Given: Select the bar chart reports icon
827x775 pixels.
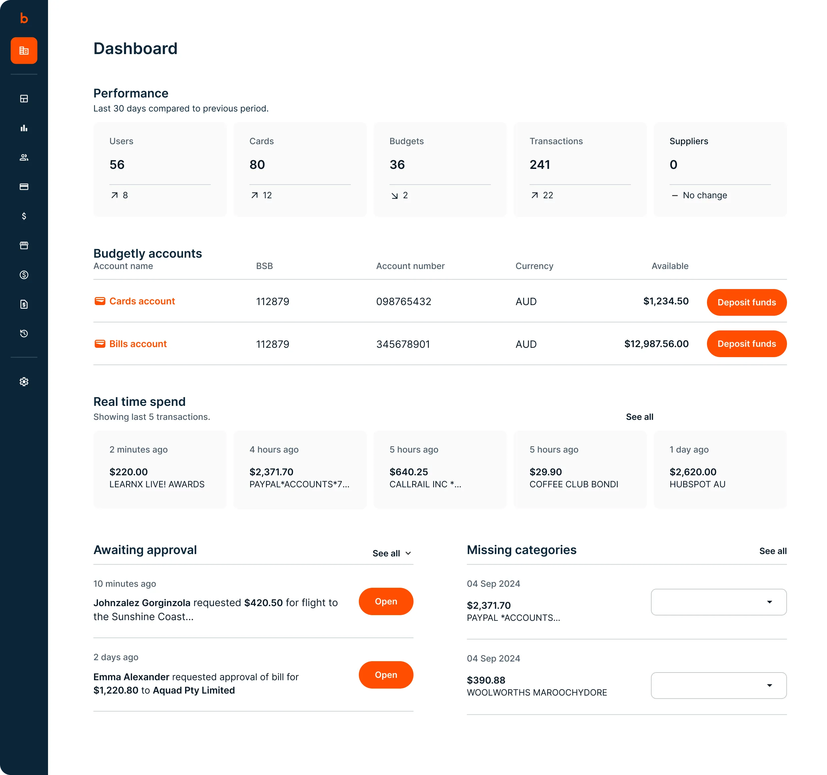Looking at the screenshot, I should (x=24, y=128).
